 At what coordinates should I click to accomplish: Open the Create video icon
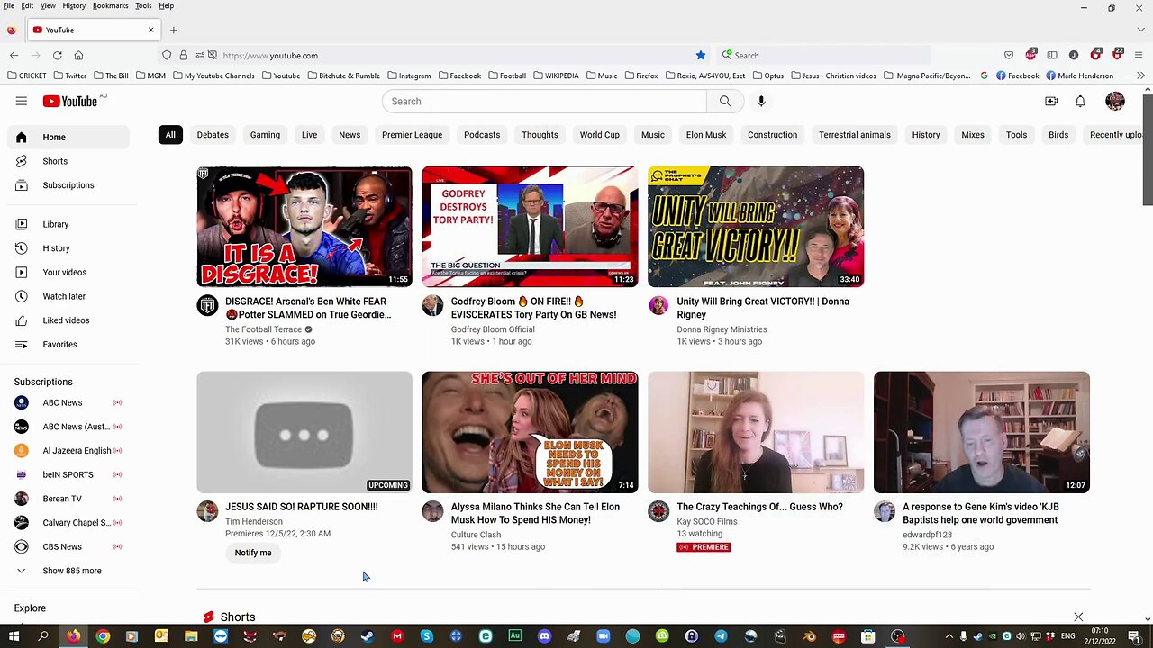(1051, 102)
